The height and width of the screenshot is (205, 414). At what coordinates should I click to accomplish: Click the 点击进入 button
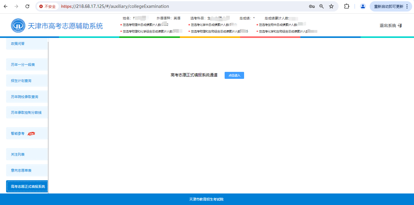(234, 76)
